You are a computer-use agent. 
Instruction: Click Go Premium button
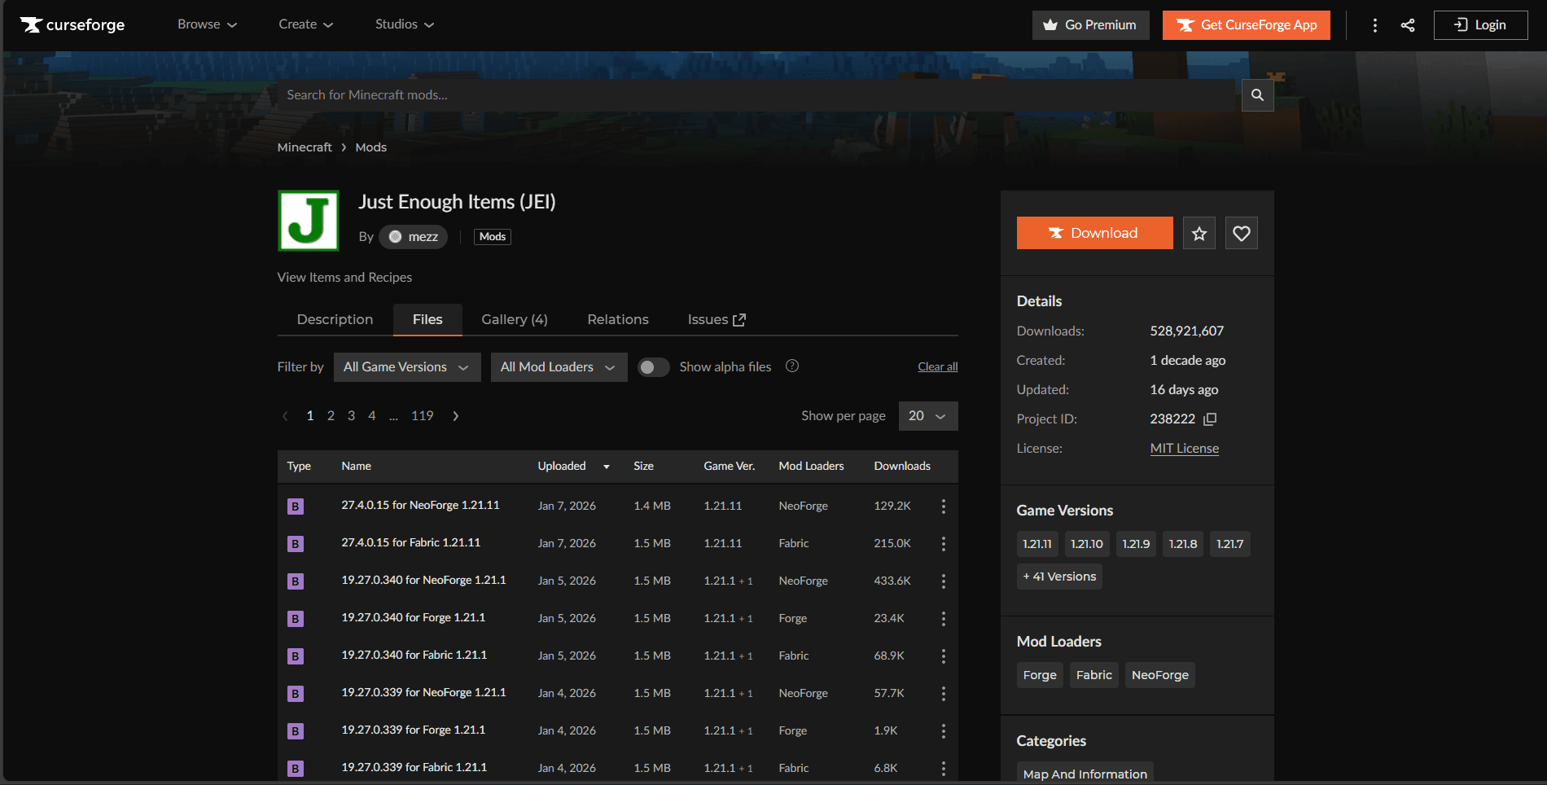point(1091,25)
